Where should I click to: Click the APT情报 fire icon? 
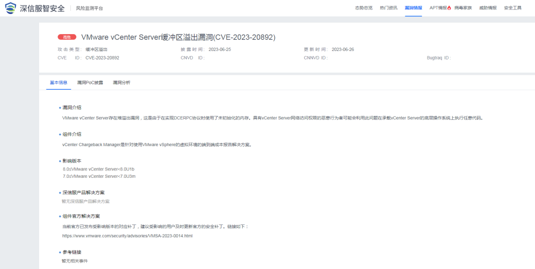click(x=449, y=8)
